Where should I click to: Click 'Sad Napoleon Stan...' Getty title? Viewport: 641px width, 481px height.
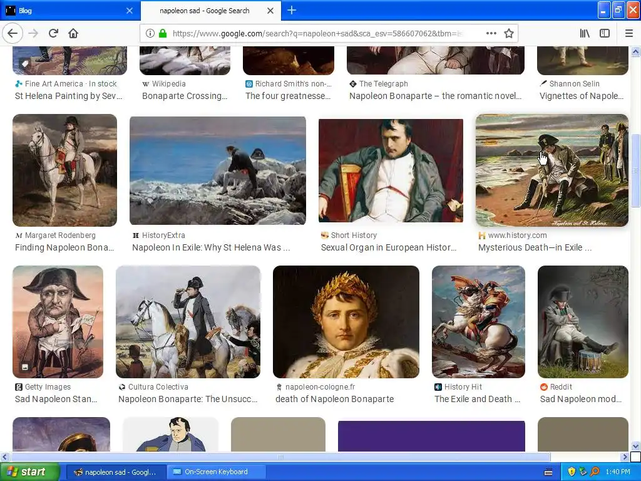pyautogui.click(x=56, y=399)
